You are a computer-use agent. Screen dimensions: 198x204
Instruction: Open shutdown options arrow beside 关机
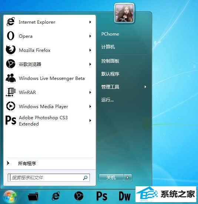click(128, 177)
